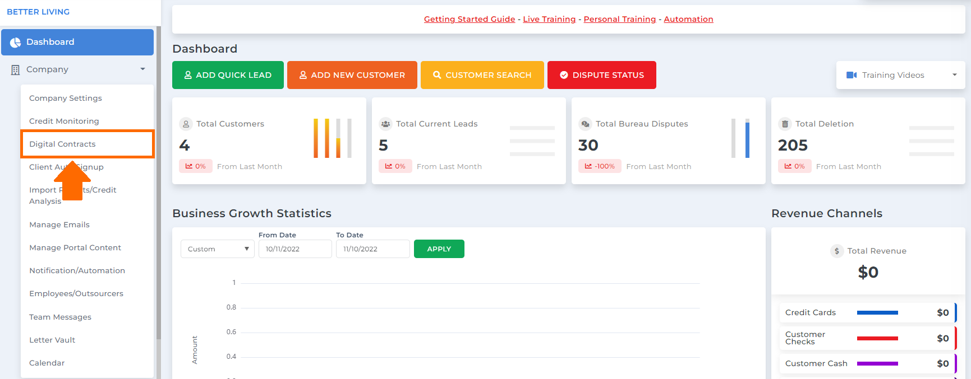Click the Add New Customer button

click(352, 75)
